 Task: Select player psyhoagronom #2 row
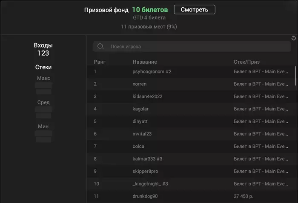pos(152,72)
